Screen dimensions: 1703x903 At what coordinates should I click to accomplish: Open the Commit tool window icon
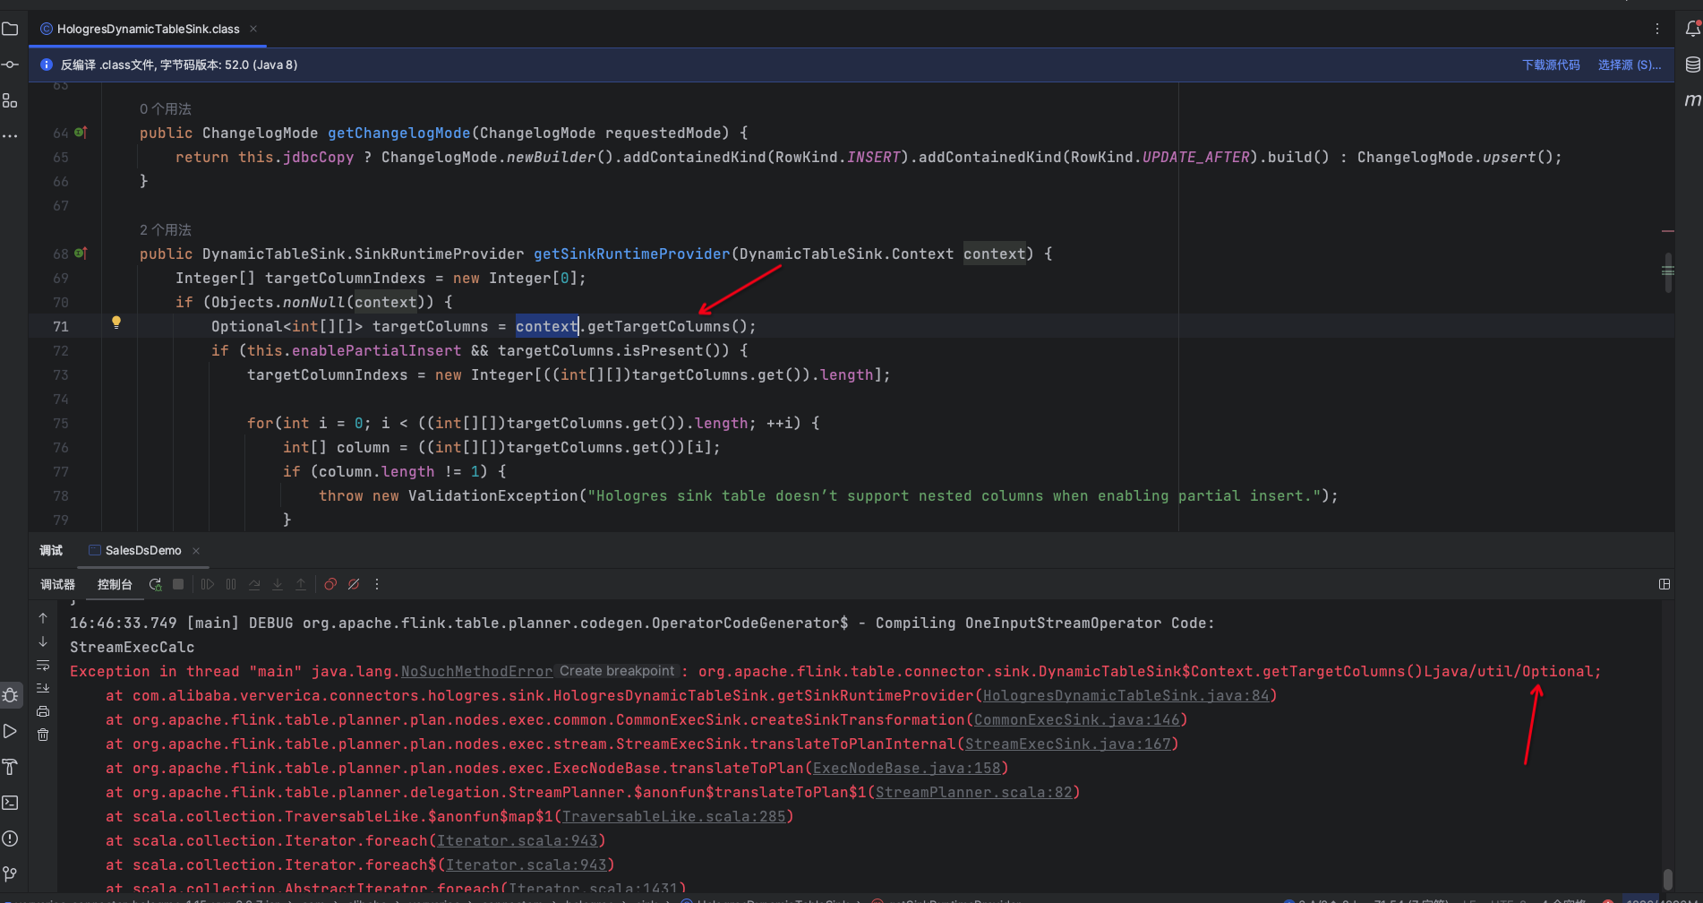point(10,64)
